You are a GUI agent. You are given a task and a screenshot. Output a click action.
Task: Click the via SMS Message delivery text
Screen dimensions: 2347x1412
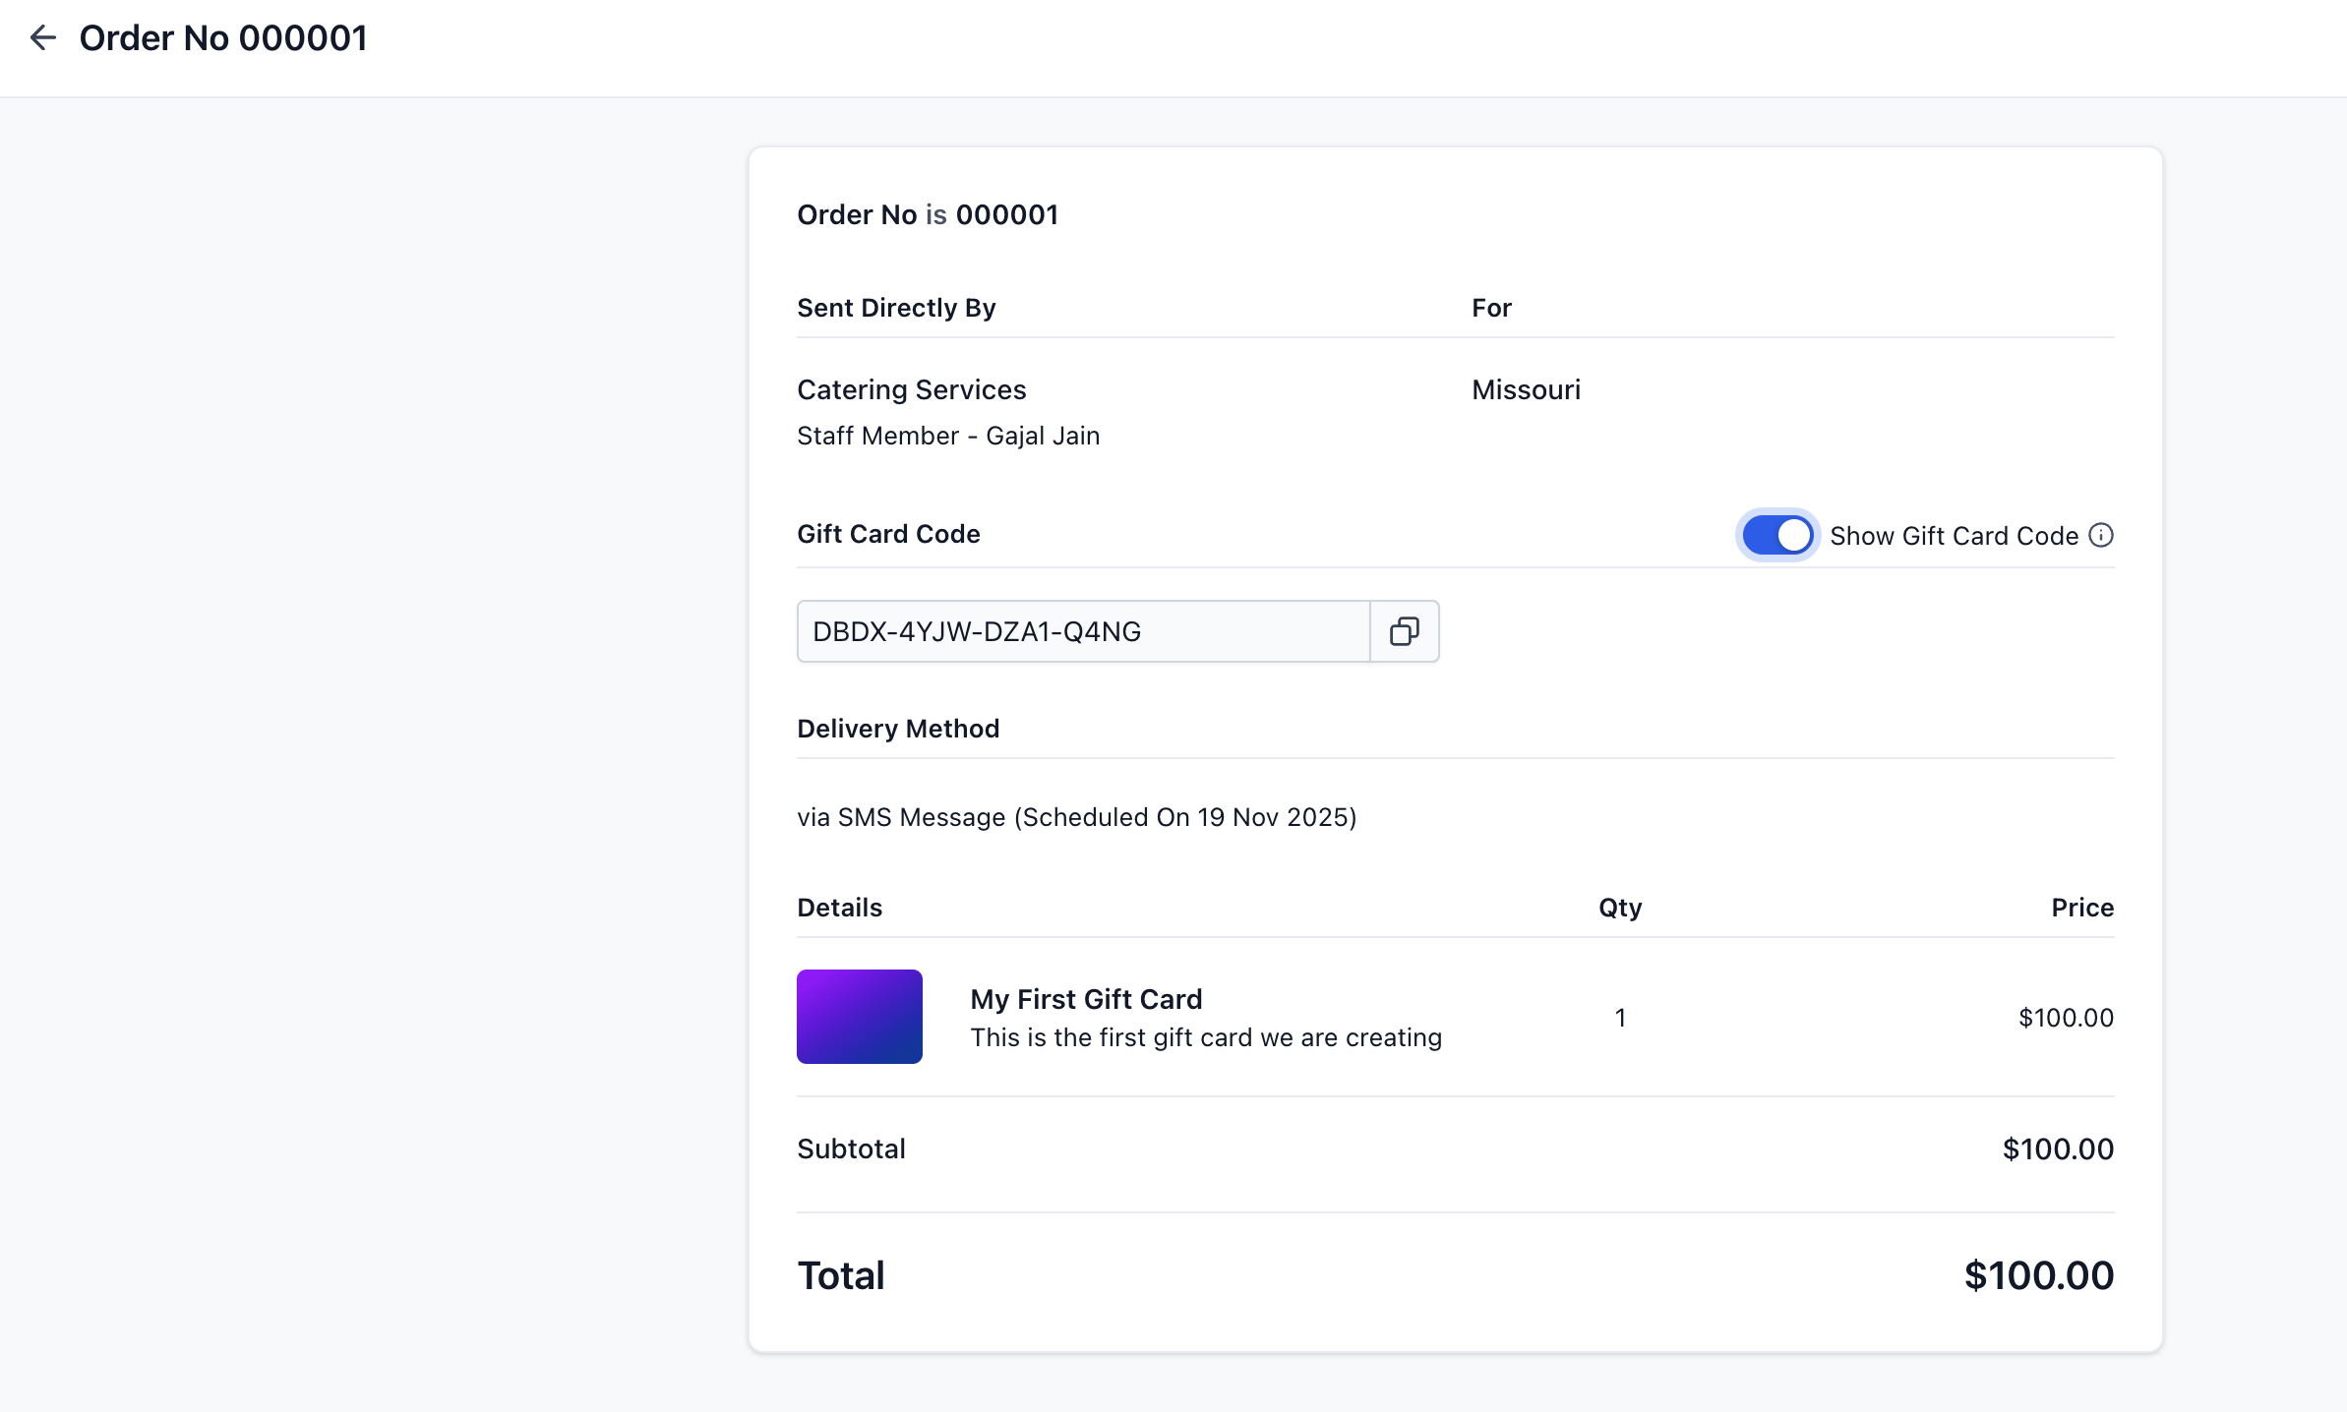1076,817
